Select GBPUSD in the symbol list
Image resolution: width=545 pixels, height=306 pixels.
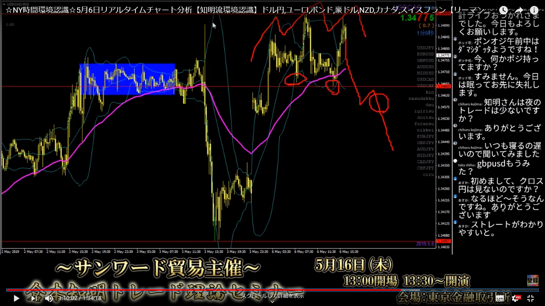coord(425,61)
